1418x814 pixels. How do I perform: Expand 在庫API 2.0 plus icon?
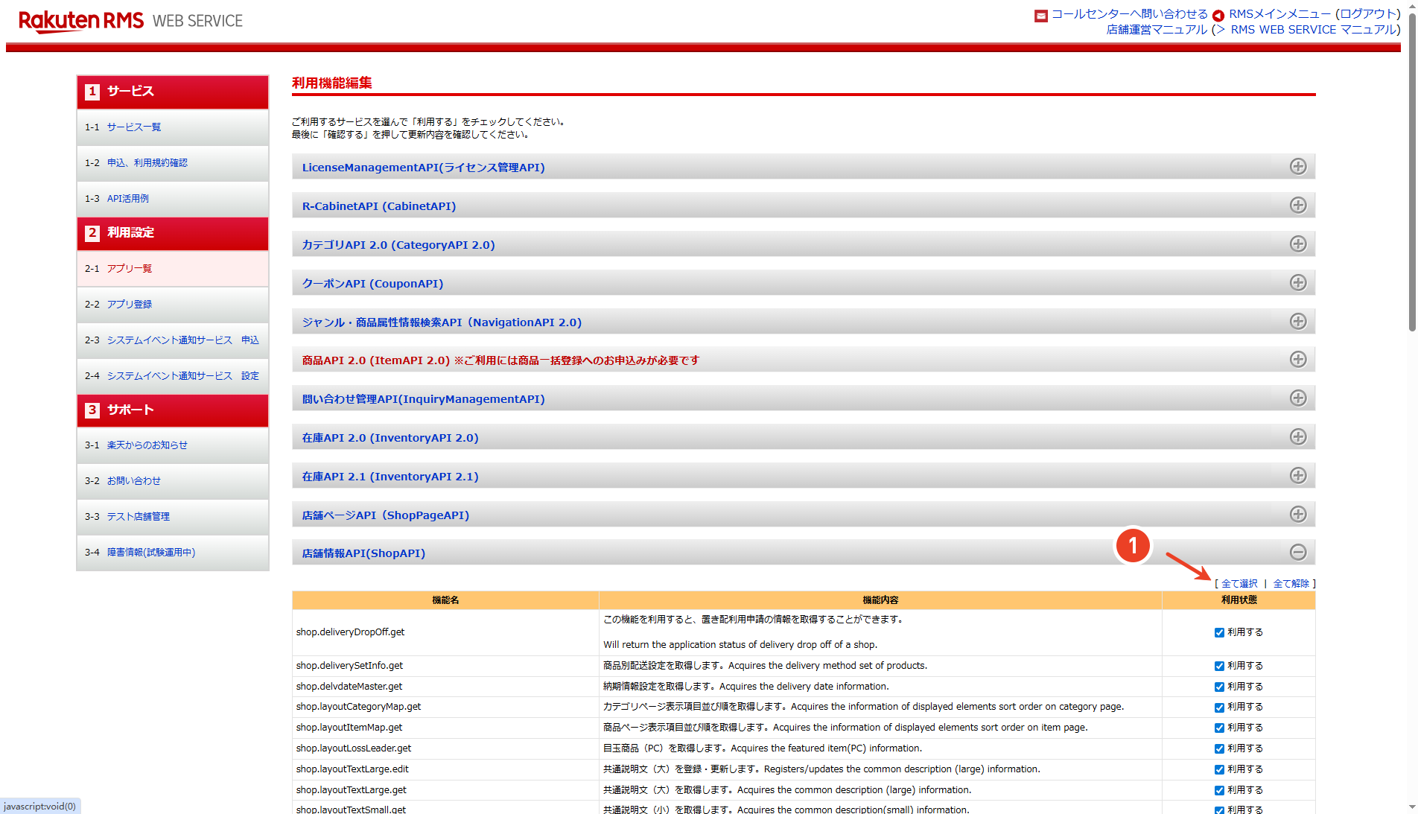pyautogui.click(x=1298, y=437)
